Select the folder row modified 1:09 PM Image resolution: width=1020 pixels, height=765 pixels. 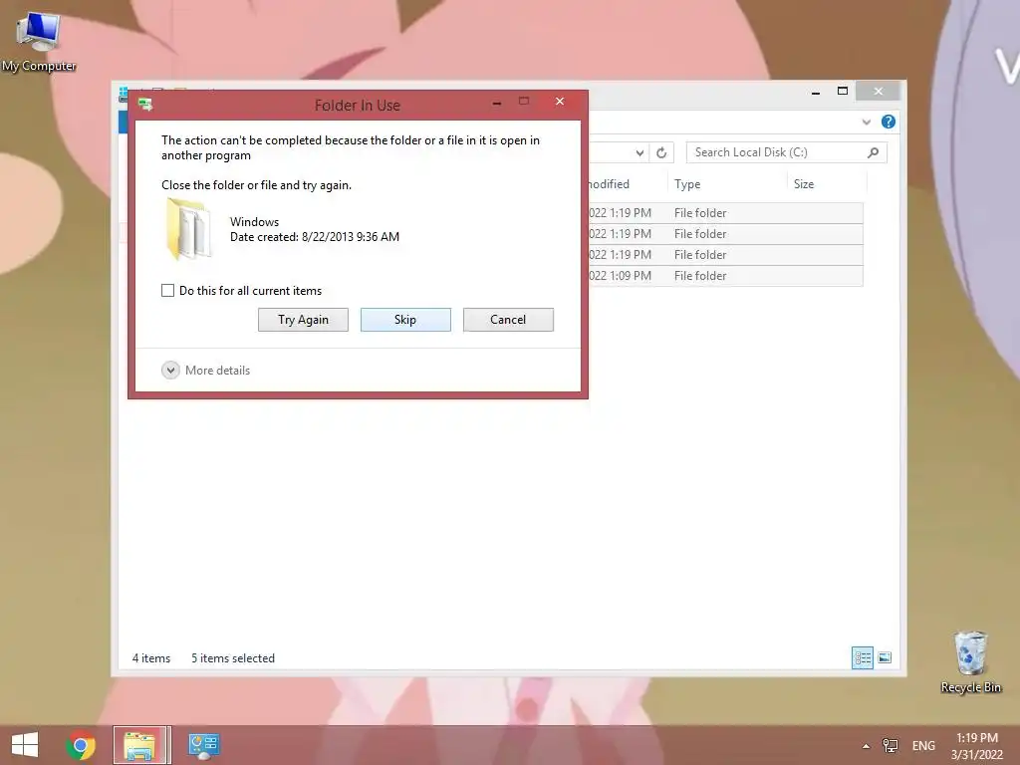[x=725, y=276]
